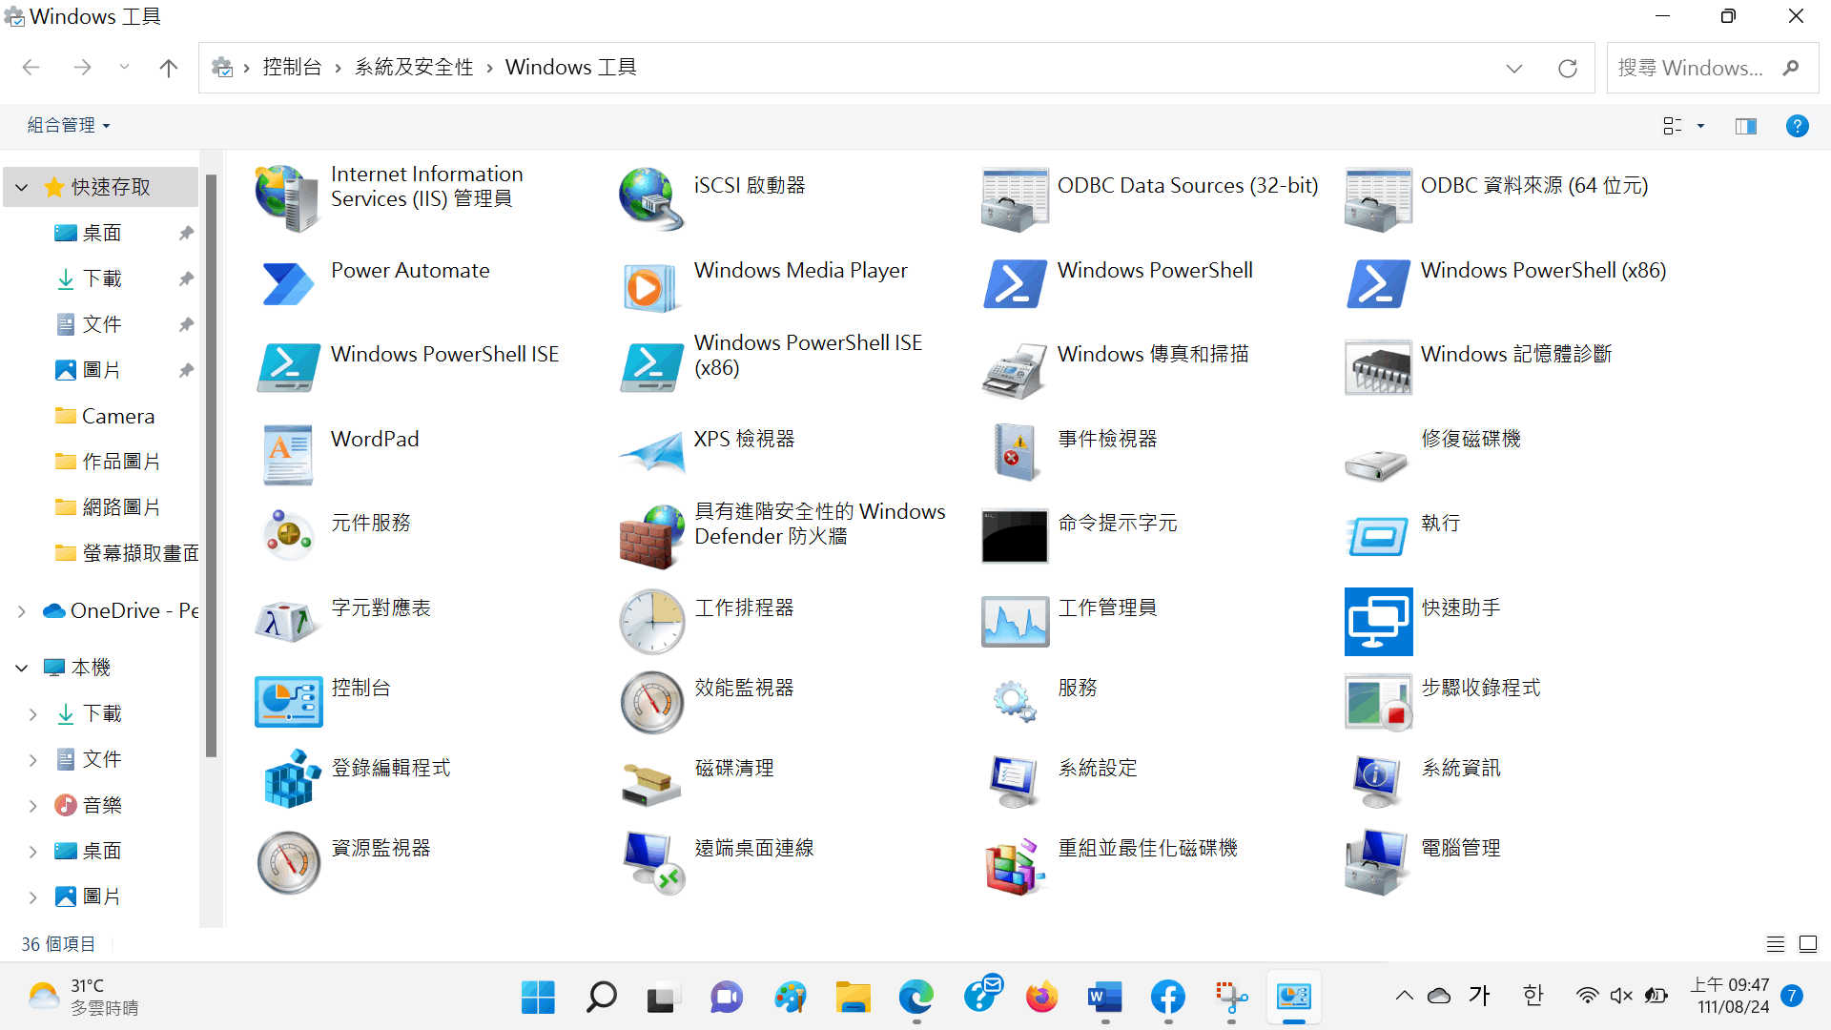Collapse the 本機 tree node
This screenshot has width=1831, height=1030.
point(22,668)
